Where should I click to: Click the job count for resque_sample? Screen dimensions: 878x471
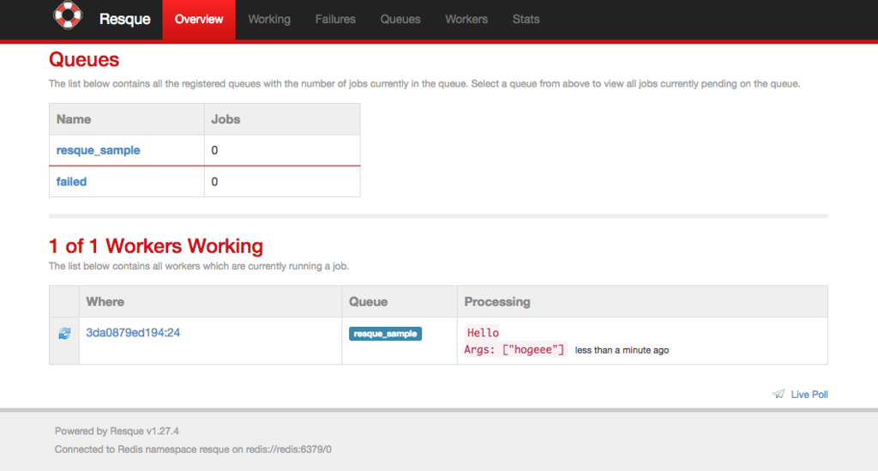pyautogui.click(x=214, y=150)
